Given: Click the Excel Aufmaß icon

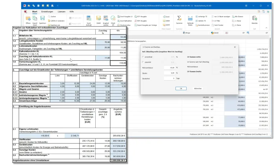Looking at the screenshot, I should pyautogui.click(x=89, y=18).
